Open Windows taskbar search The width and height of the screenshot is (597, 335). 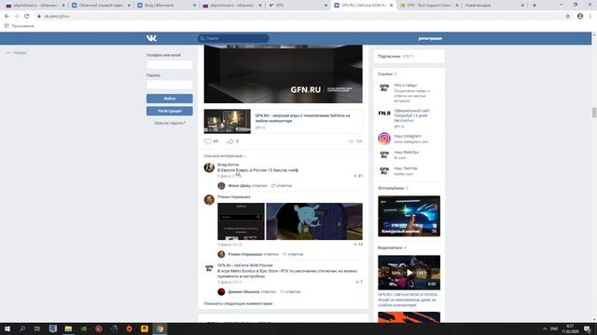tap(22, 328)
